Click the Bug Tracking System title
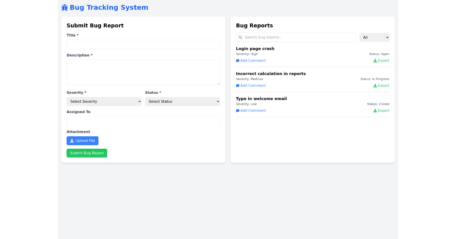Viewport: 456px width, 239px height. pyautogui.click(x=109, y=7)
